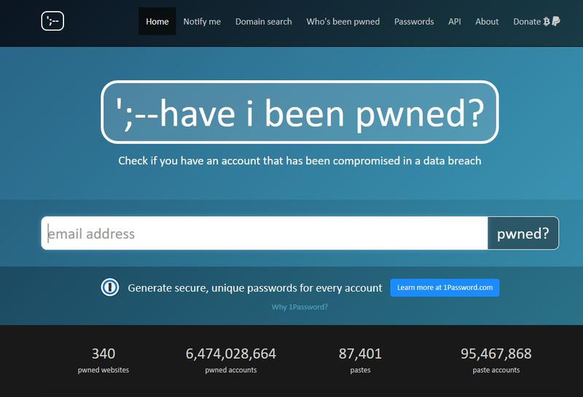Navigate to the Passwords page
Screen dimensions: 583x397
(x=414, y=22)
